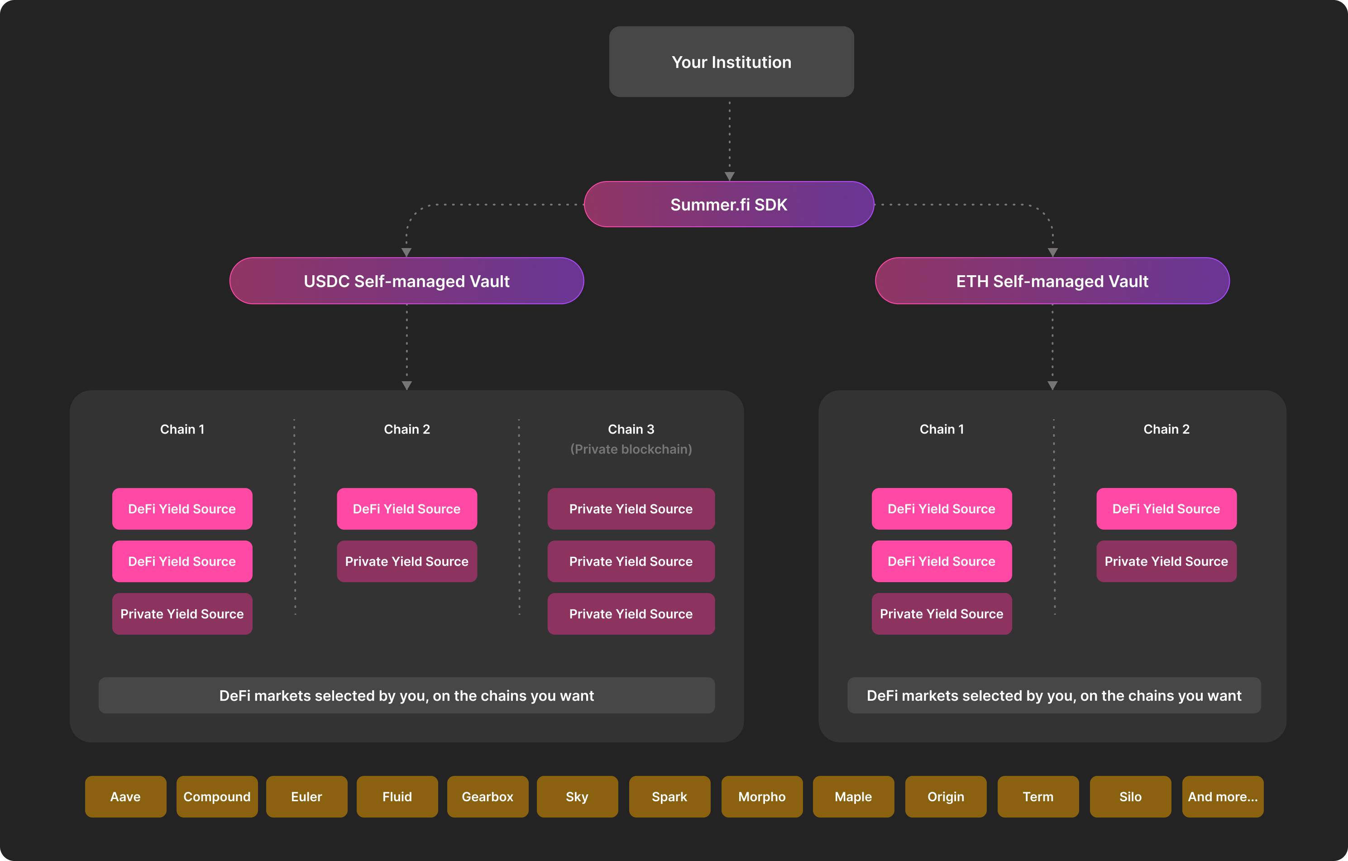Click USDC Self-managed Vault pill

[x=406, y=281]
